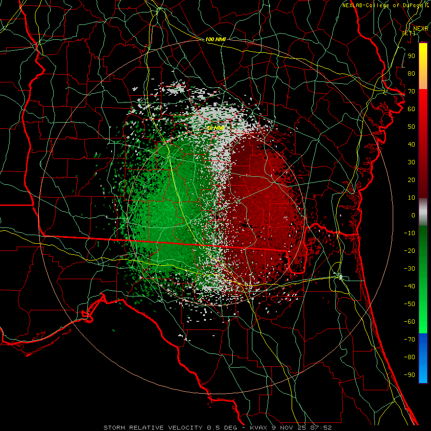Click the positive 60 scale label
This screenshot has width=431, height=431.
pyautogui.click(x=411, y=109)
